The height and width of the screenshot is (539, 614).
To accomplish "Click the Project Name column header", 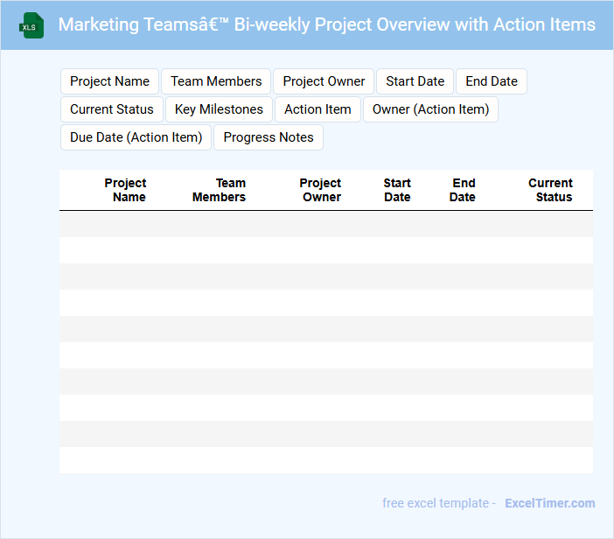I will point(126,190).
